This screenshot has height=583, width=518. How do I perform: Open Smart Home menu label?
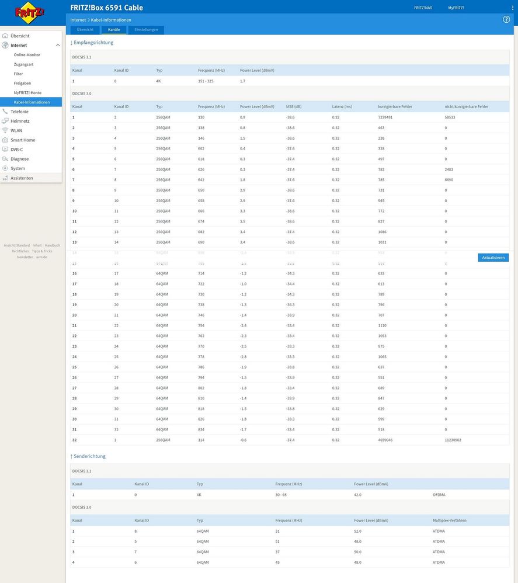click(x=23, y=140)
